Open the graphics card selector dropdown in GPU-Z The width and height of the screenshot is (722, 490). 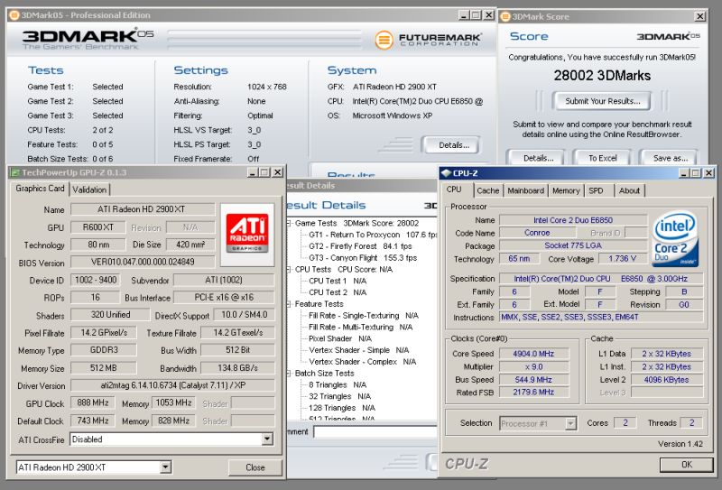[165, 467]
